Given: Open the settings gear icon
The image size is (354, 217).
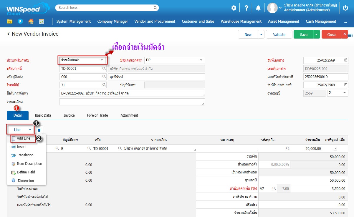Looking at the screenshot, I should coord(234,8).
